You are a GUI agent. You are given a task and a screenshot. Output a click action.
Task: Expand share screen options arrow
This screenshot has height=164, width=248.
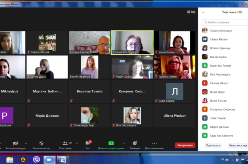pyautogui.click(x=124, y=143)
